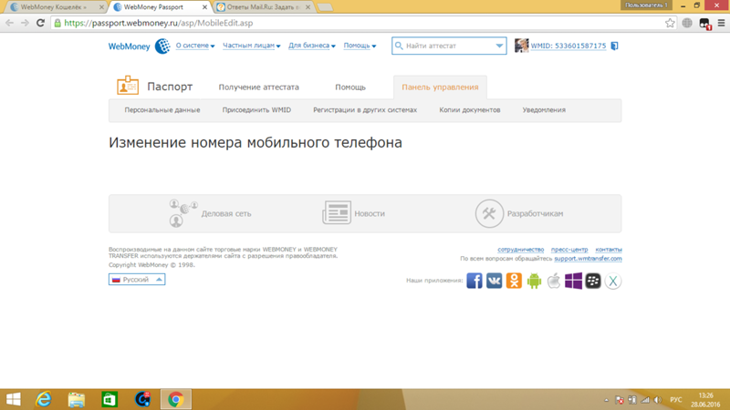Click the сотрудничество footer link
The width and height of the screenshot is (730, 410).
click(520, 250)
